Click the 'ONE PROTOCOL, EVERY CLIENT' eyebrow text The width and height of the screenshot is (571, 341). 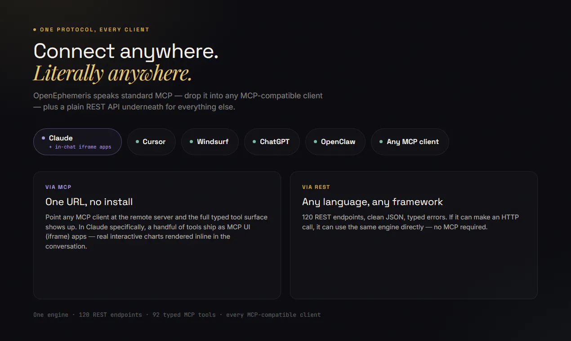click(x=94, y=30)
